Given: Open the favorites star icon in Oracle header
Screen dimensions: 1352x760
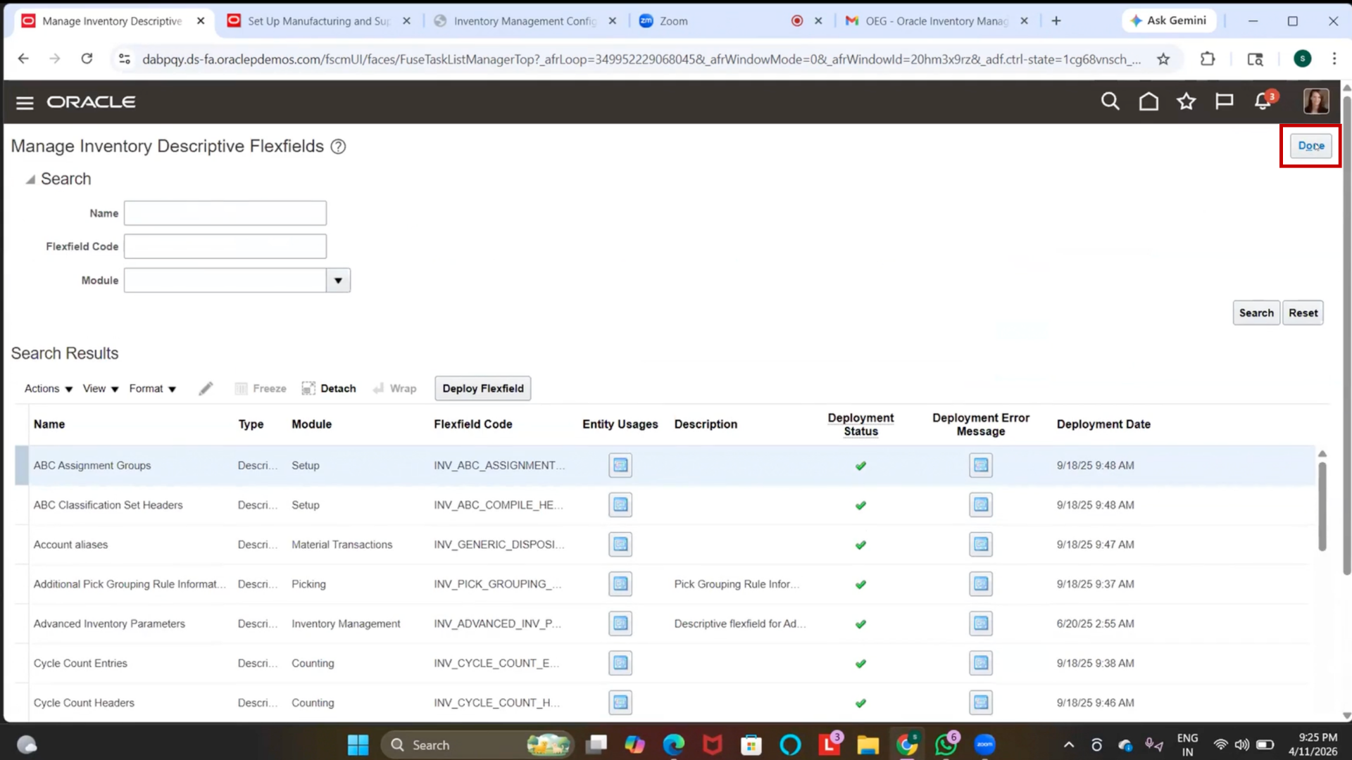Looking at the screenshot, I should pyautogui.click(x=1187, y=101).
